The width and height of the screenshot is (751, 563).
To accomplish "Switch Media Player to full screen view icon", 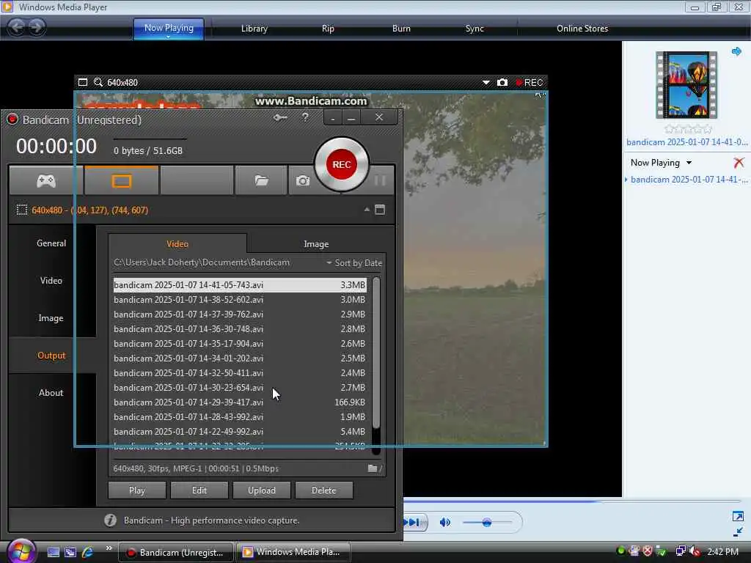I will pyautogui.click(x=738, y=516).
